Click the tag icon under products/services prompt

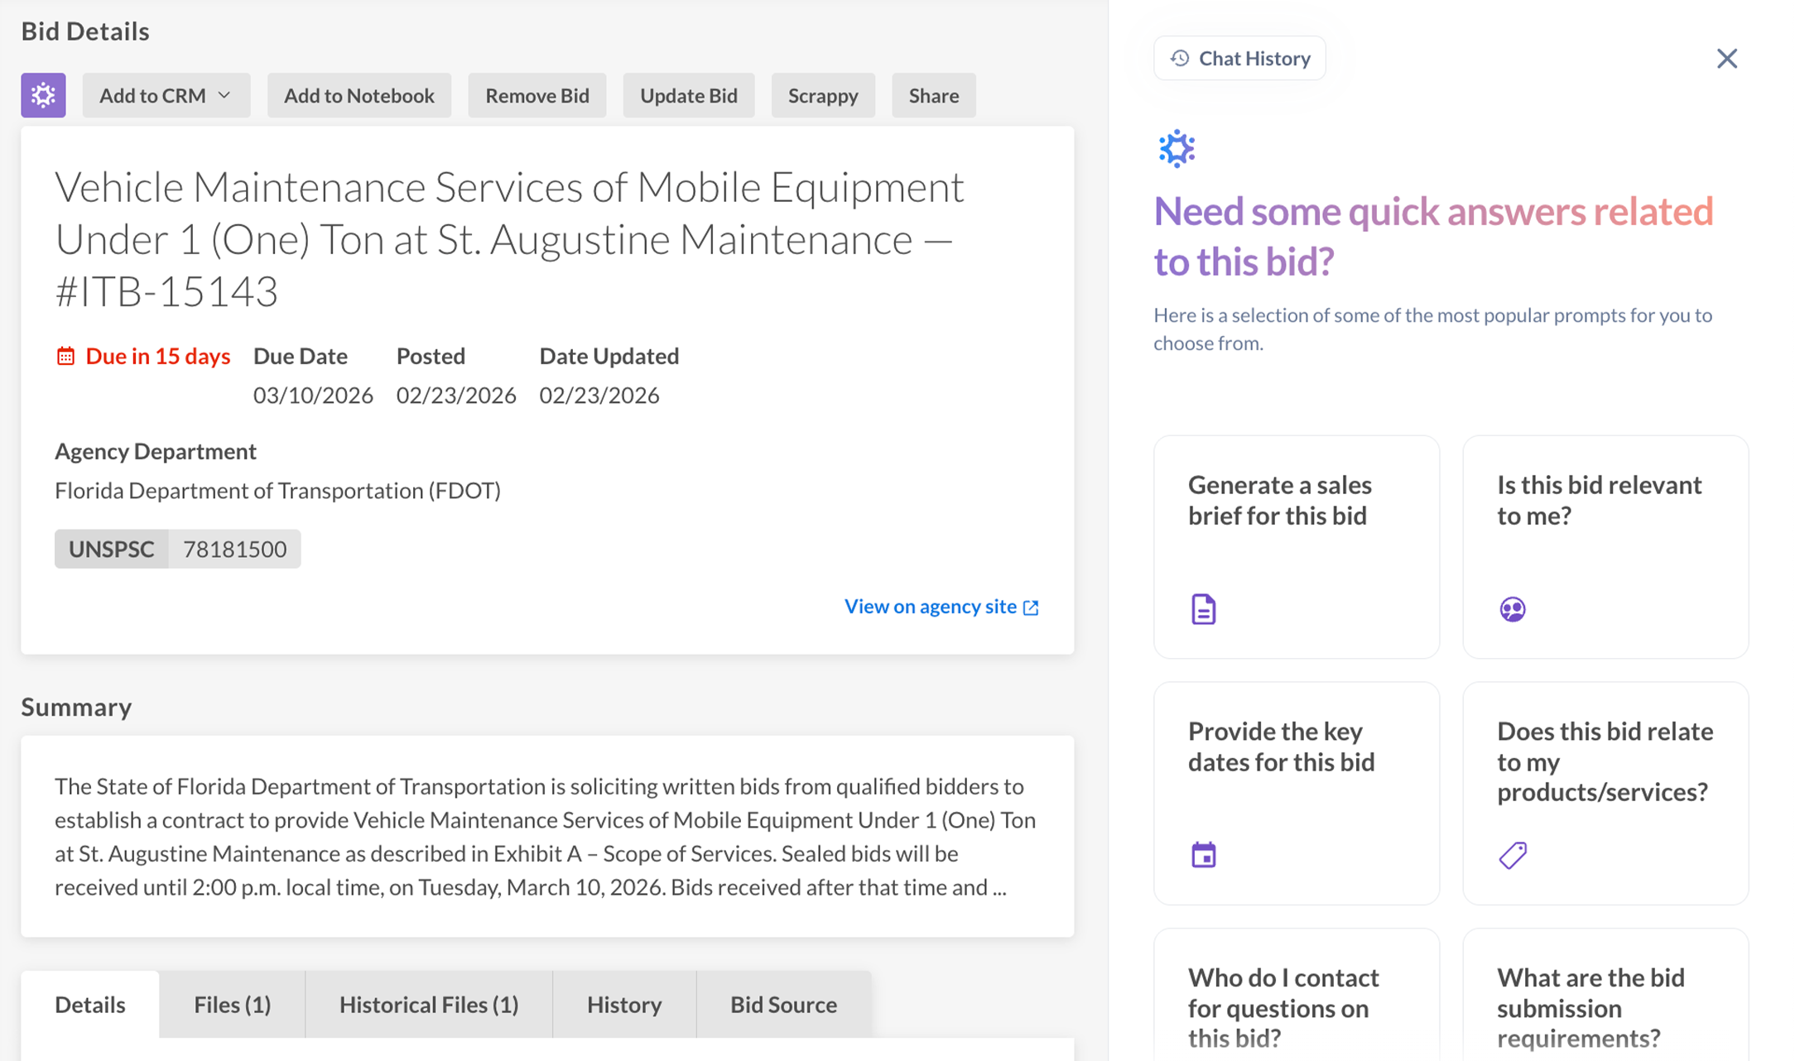click(x=1512, y=855)
